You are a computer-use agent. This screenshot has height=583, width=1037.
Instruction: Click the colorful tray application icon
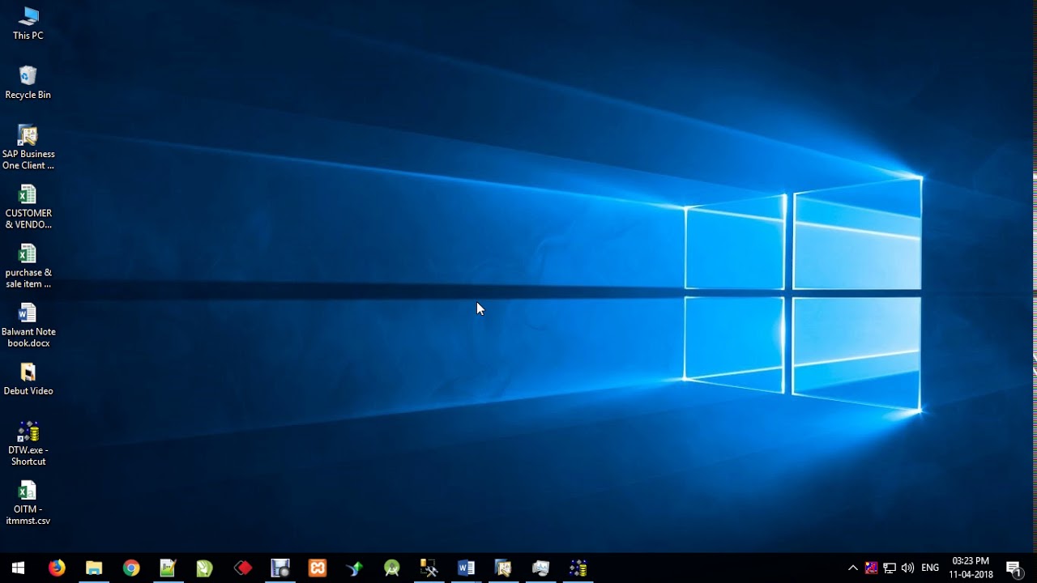pyautogui.click(x=871, y=568)
